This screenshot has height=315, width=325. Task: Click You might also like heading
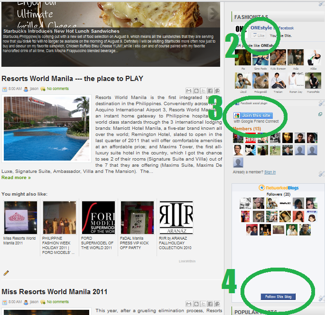tap(24, 194)
